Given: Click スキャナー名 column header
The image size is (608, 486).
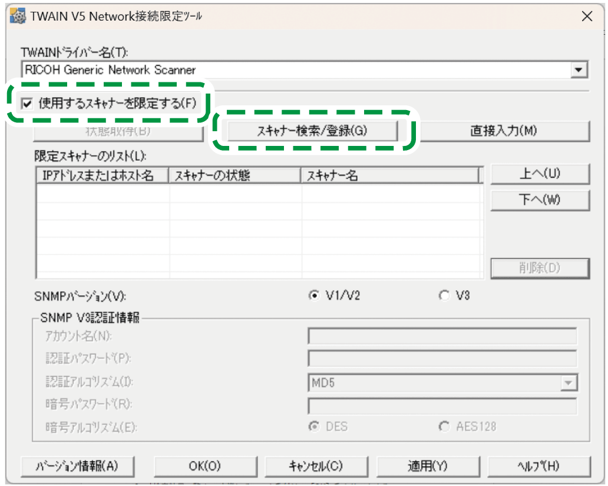Looking at the screenshot, I should pyautogui.click(x=389, y=176).
